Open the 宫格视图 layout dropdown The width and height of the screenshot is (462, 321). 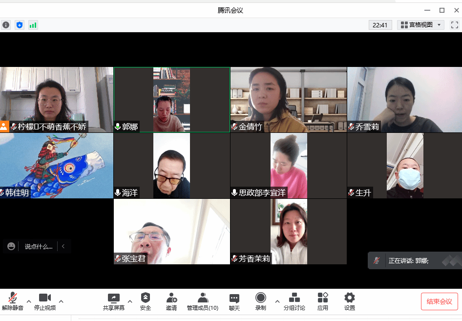coord(420,25)
